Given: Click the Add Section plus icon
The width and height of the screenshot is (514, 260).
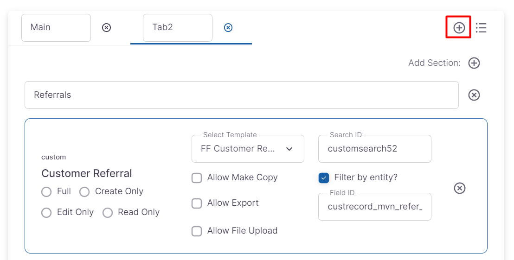Looking at the screenshot, I should tap(474, 63).
